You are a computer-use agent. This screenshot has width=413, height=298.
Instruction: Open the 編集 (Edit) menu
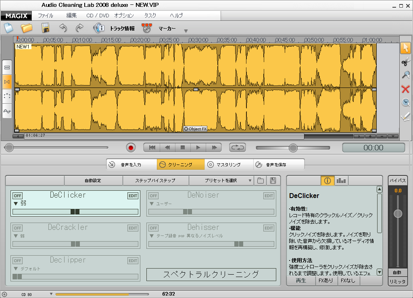[x=71, y=16]
